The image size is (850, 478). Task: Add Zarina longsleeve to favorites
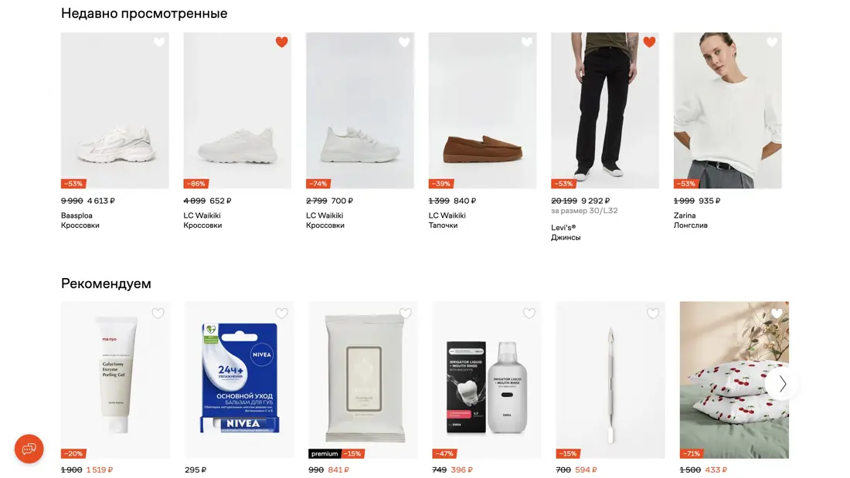point(772,42)
